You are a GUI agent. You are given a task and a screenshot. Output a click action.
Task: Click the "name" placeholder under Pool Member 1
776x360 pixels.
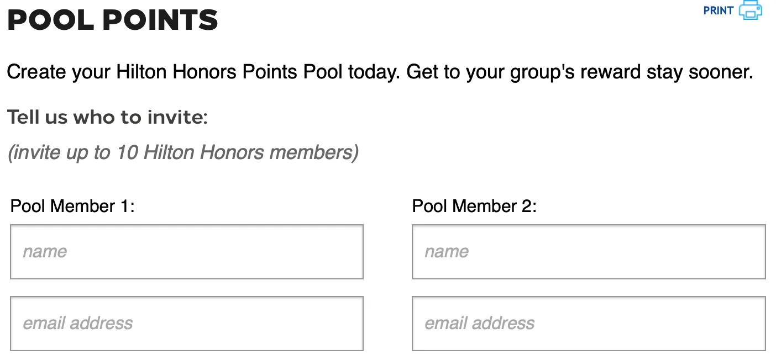tap(45, 252)
